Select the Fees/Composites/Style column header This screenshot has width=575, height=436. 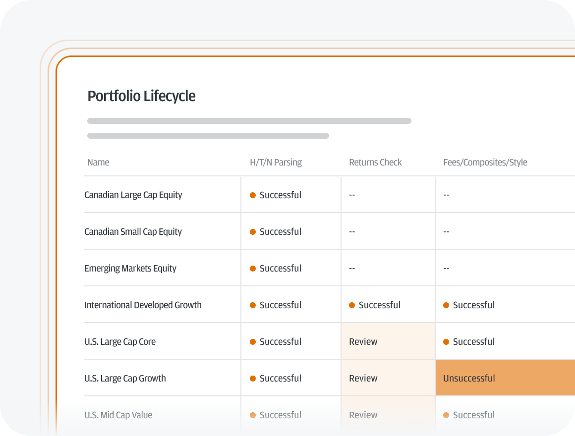point(485,163)
